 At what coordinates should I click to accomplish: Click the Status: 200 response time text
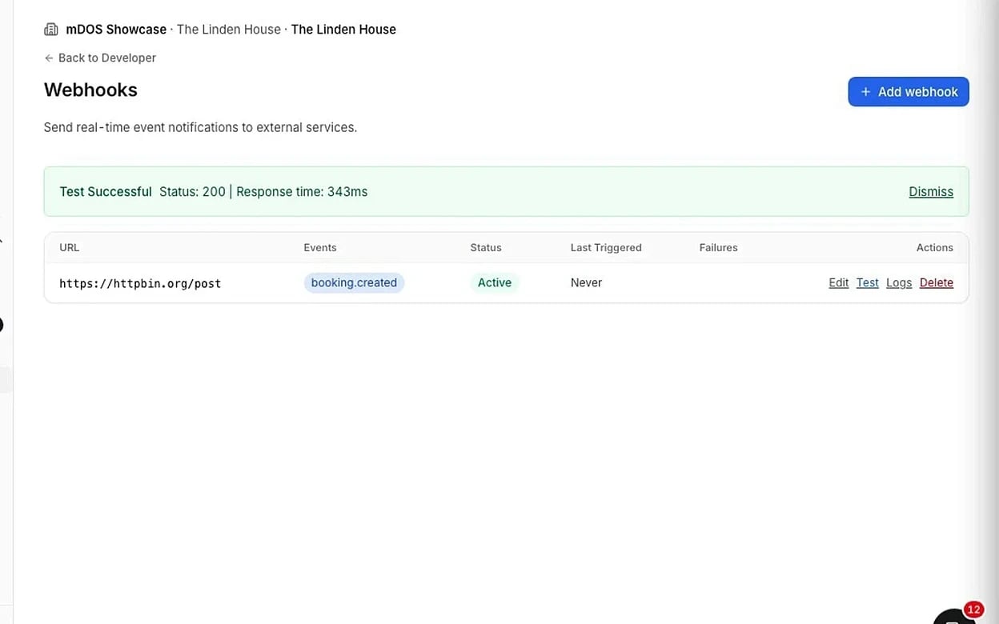(x=263, y=192)
